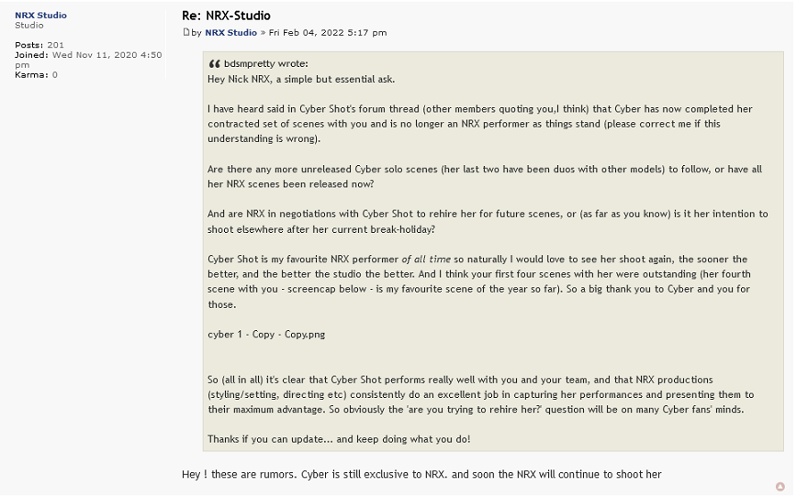Click the Posts count '201'
Image resolution: width=808 pixels, height=497 pixels.
click(x=55, y=45)
